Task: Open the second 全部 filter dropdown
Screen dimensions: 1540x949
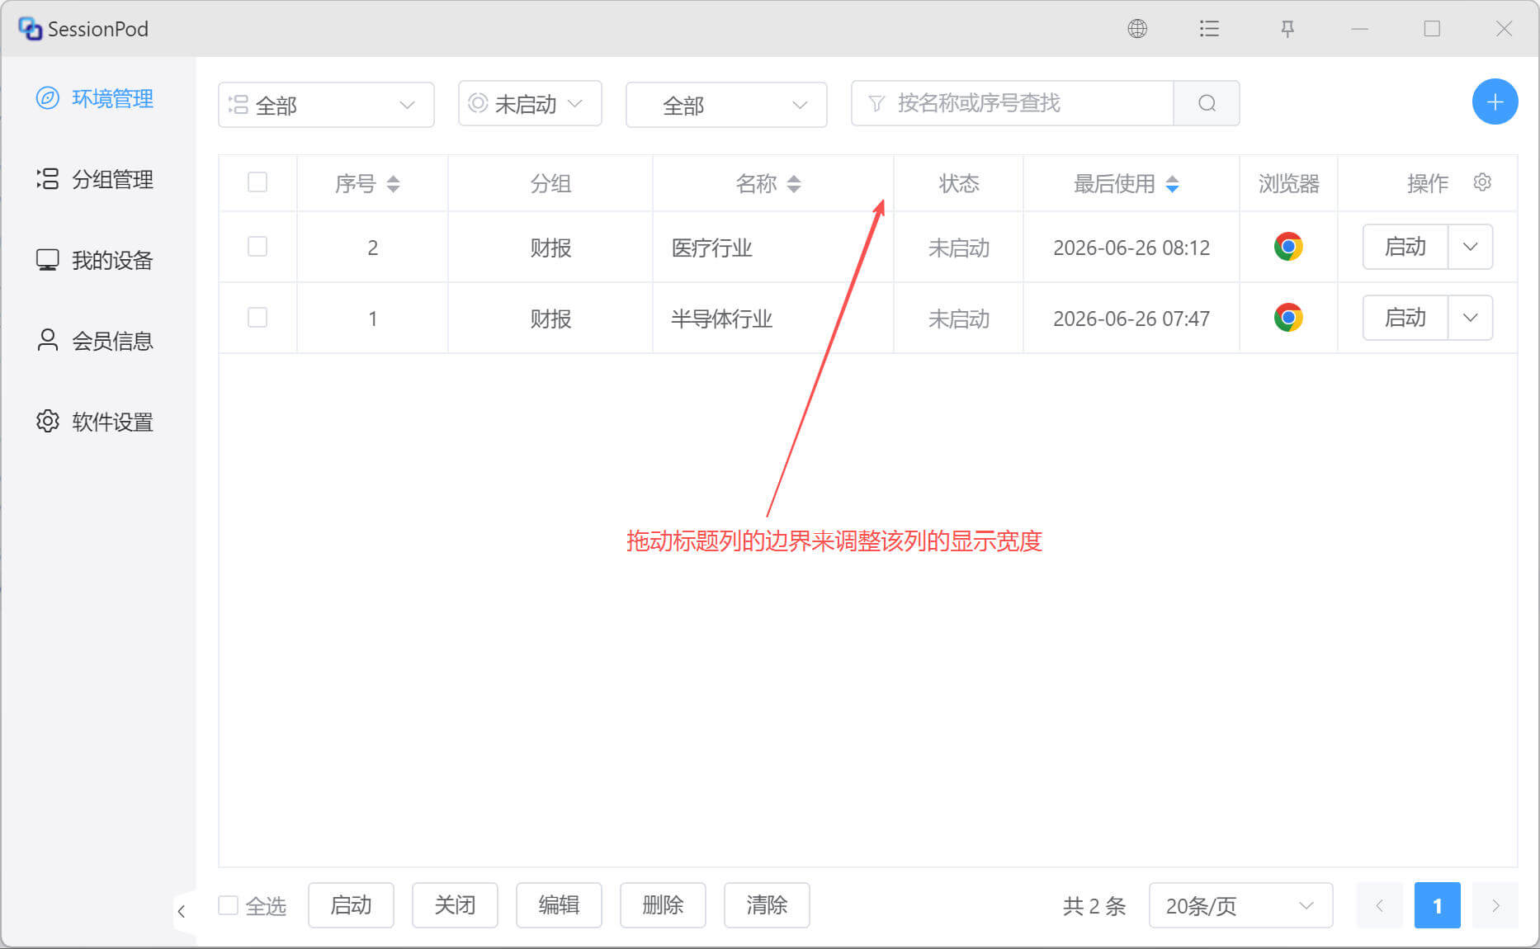Action: coord(726,105)
